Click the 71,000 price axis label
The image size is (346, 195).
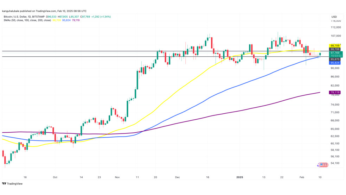(x=335, y=112)
